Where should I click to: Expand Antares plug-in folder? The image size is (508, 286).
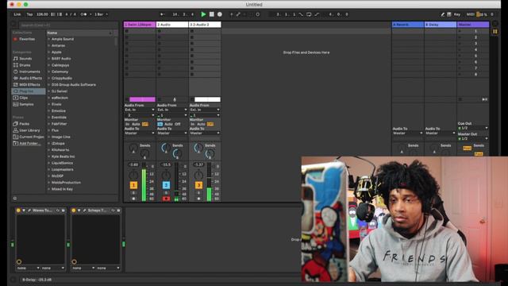click(49, 46)
